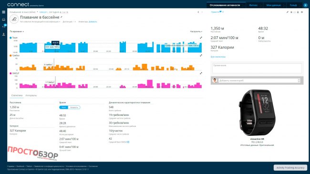The image size is (310, 174).
Task: Expand the arrow next to Мои данные
Action: pyautogui.click(x=284, y=5)
